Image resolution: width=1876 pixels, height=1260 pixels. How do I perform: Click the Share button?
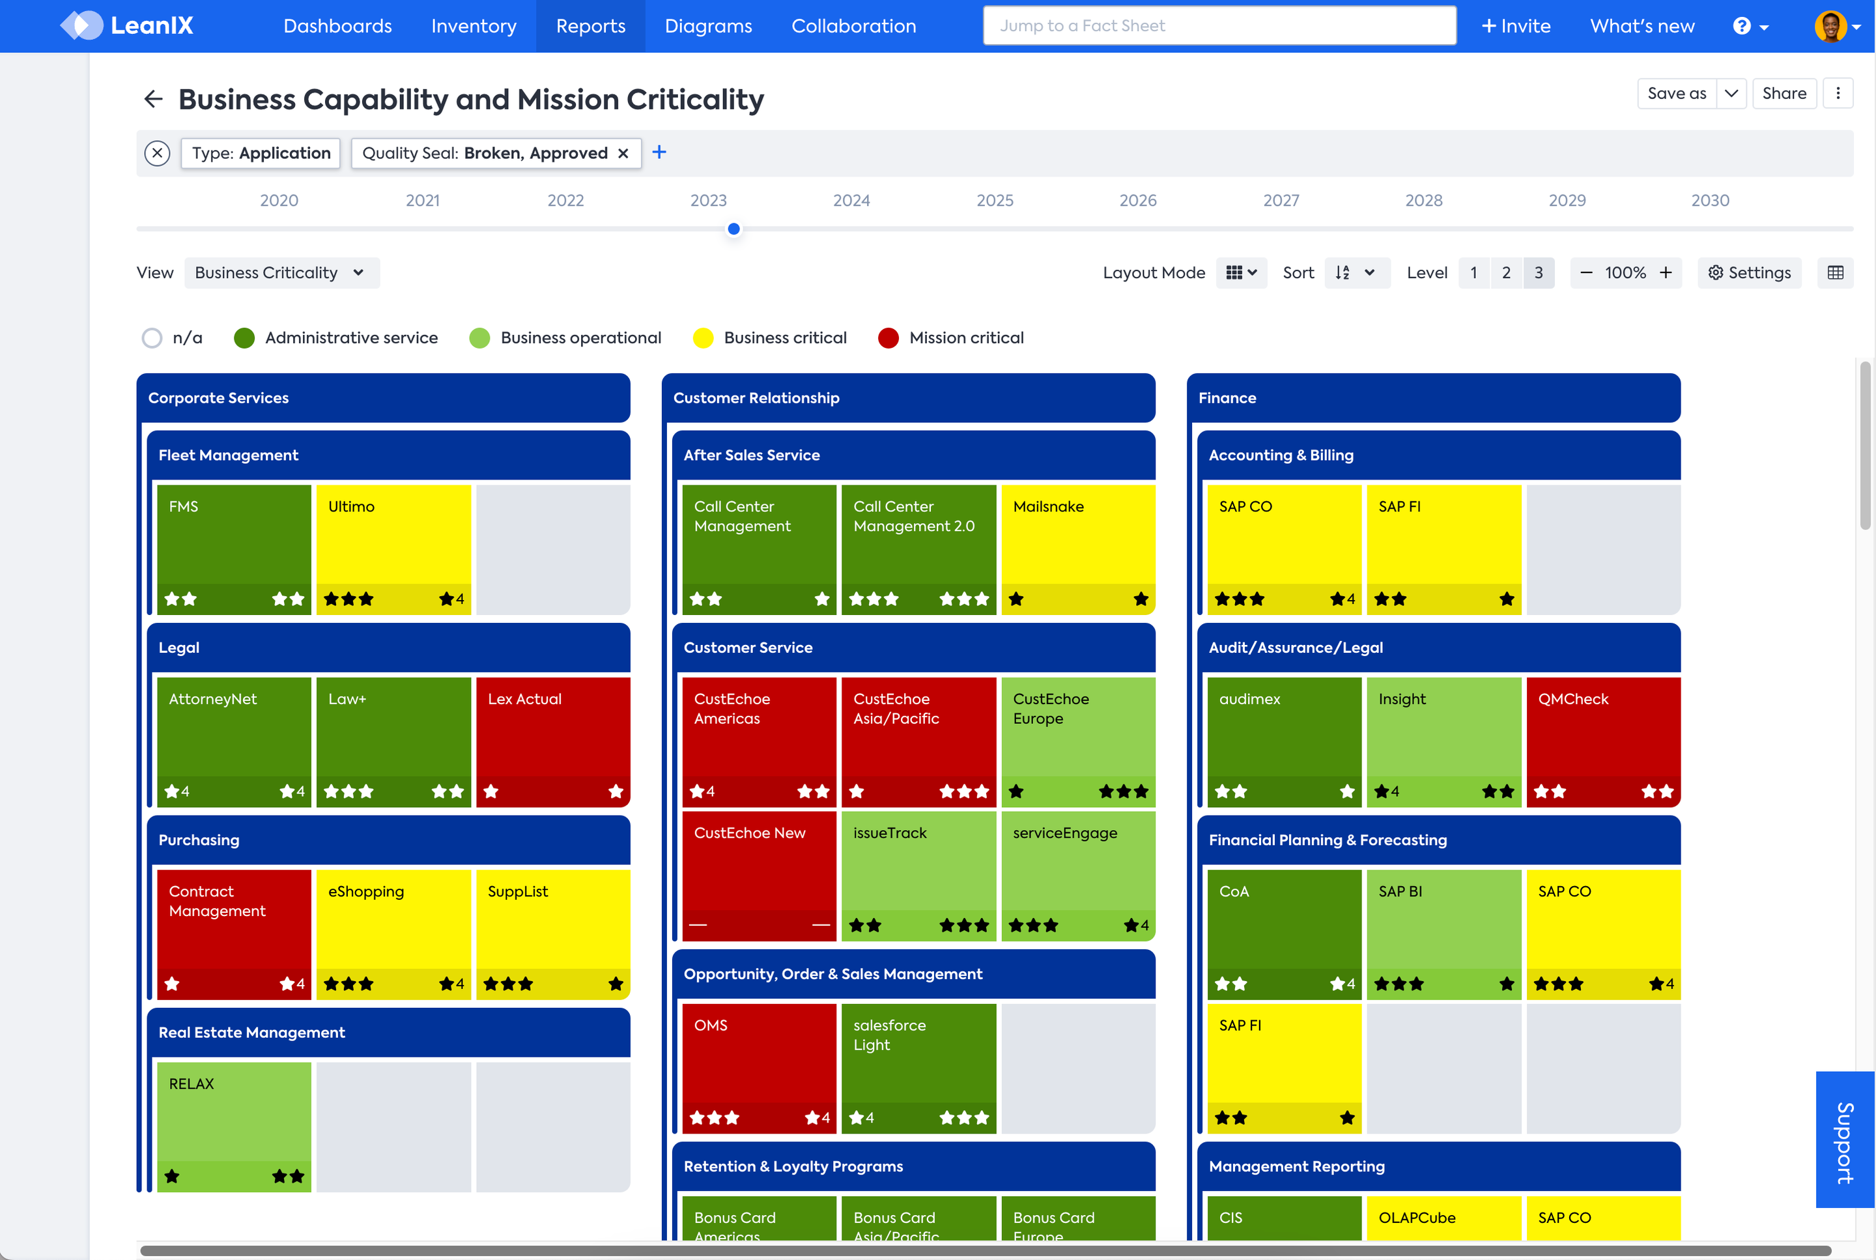coord(1784,93)
